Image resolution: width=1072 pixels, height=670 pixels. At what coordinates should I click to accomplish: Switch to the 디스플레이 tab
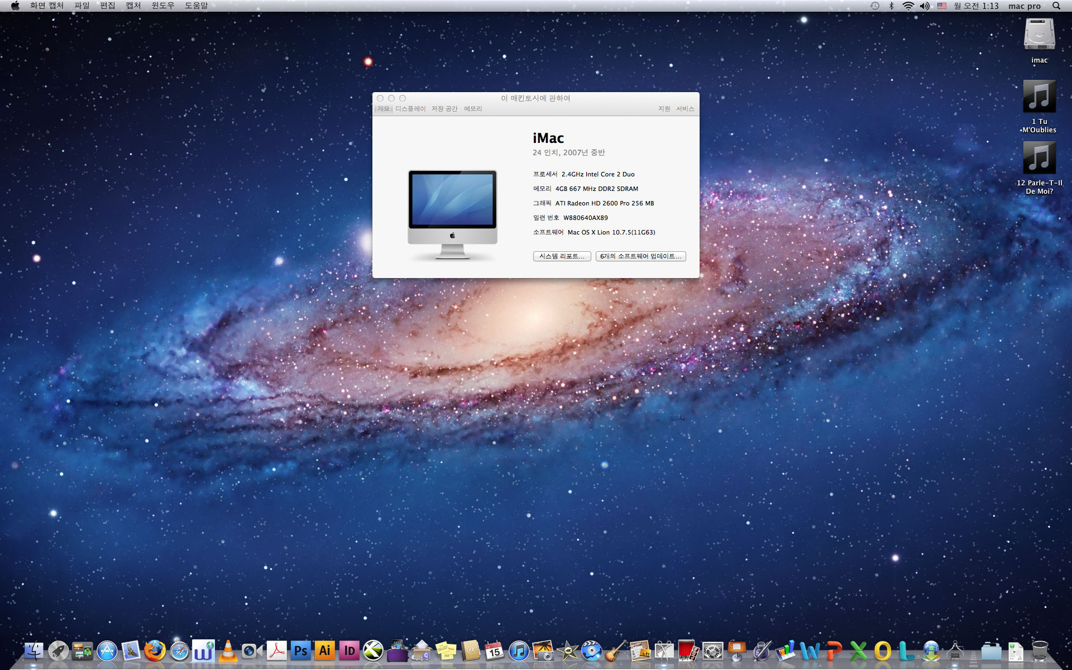(x=410, y=109)
